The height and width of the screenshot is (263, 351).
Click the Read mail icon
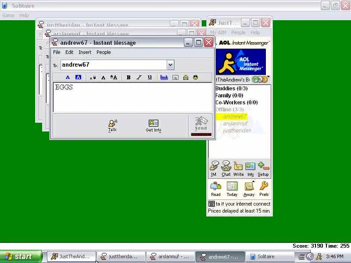tap(216, 189)
